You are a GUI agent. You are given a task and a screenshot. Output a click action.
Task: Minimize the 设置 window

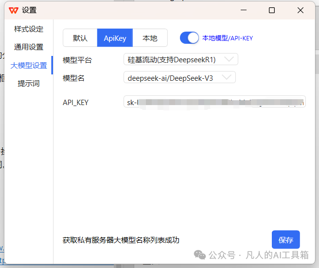[244, 10]
